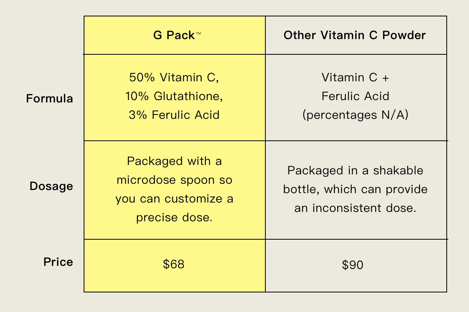469x312 pixels.
Task: Click the Other Vitamin C Powder header
Action: 354,35
